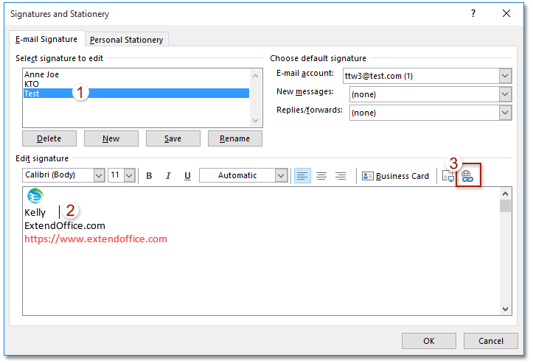The height and width of the screenshot is (363, 533).
Task: Click the Save button
Action: [173, 138]
